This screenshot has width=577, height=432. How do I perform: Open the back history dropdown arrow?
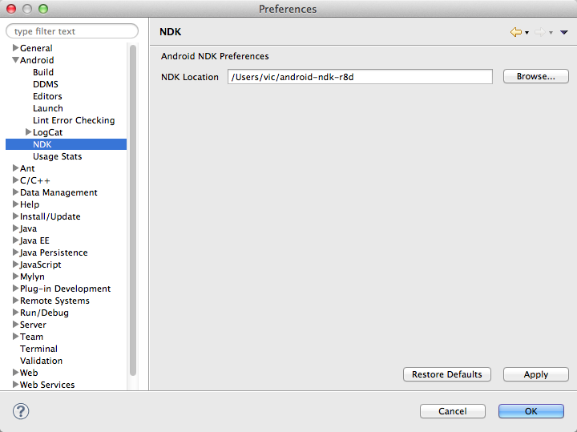(x=527, y=33)
